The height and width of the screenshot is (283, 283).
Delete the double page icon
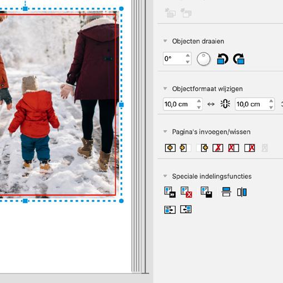click(218, 148)
